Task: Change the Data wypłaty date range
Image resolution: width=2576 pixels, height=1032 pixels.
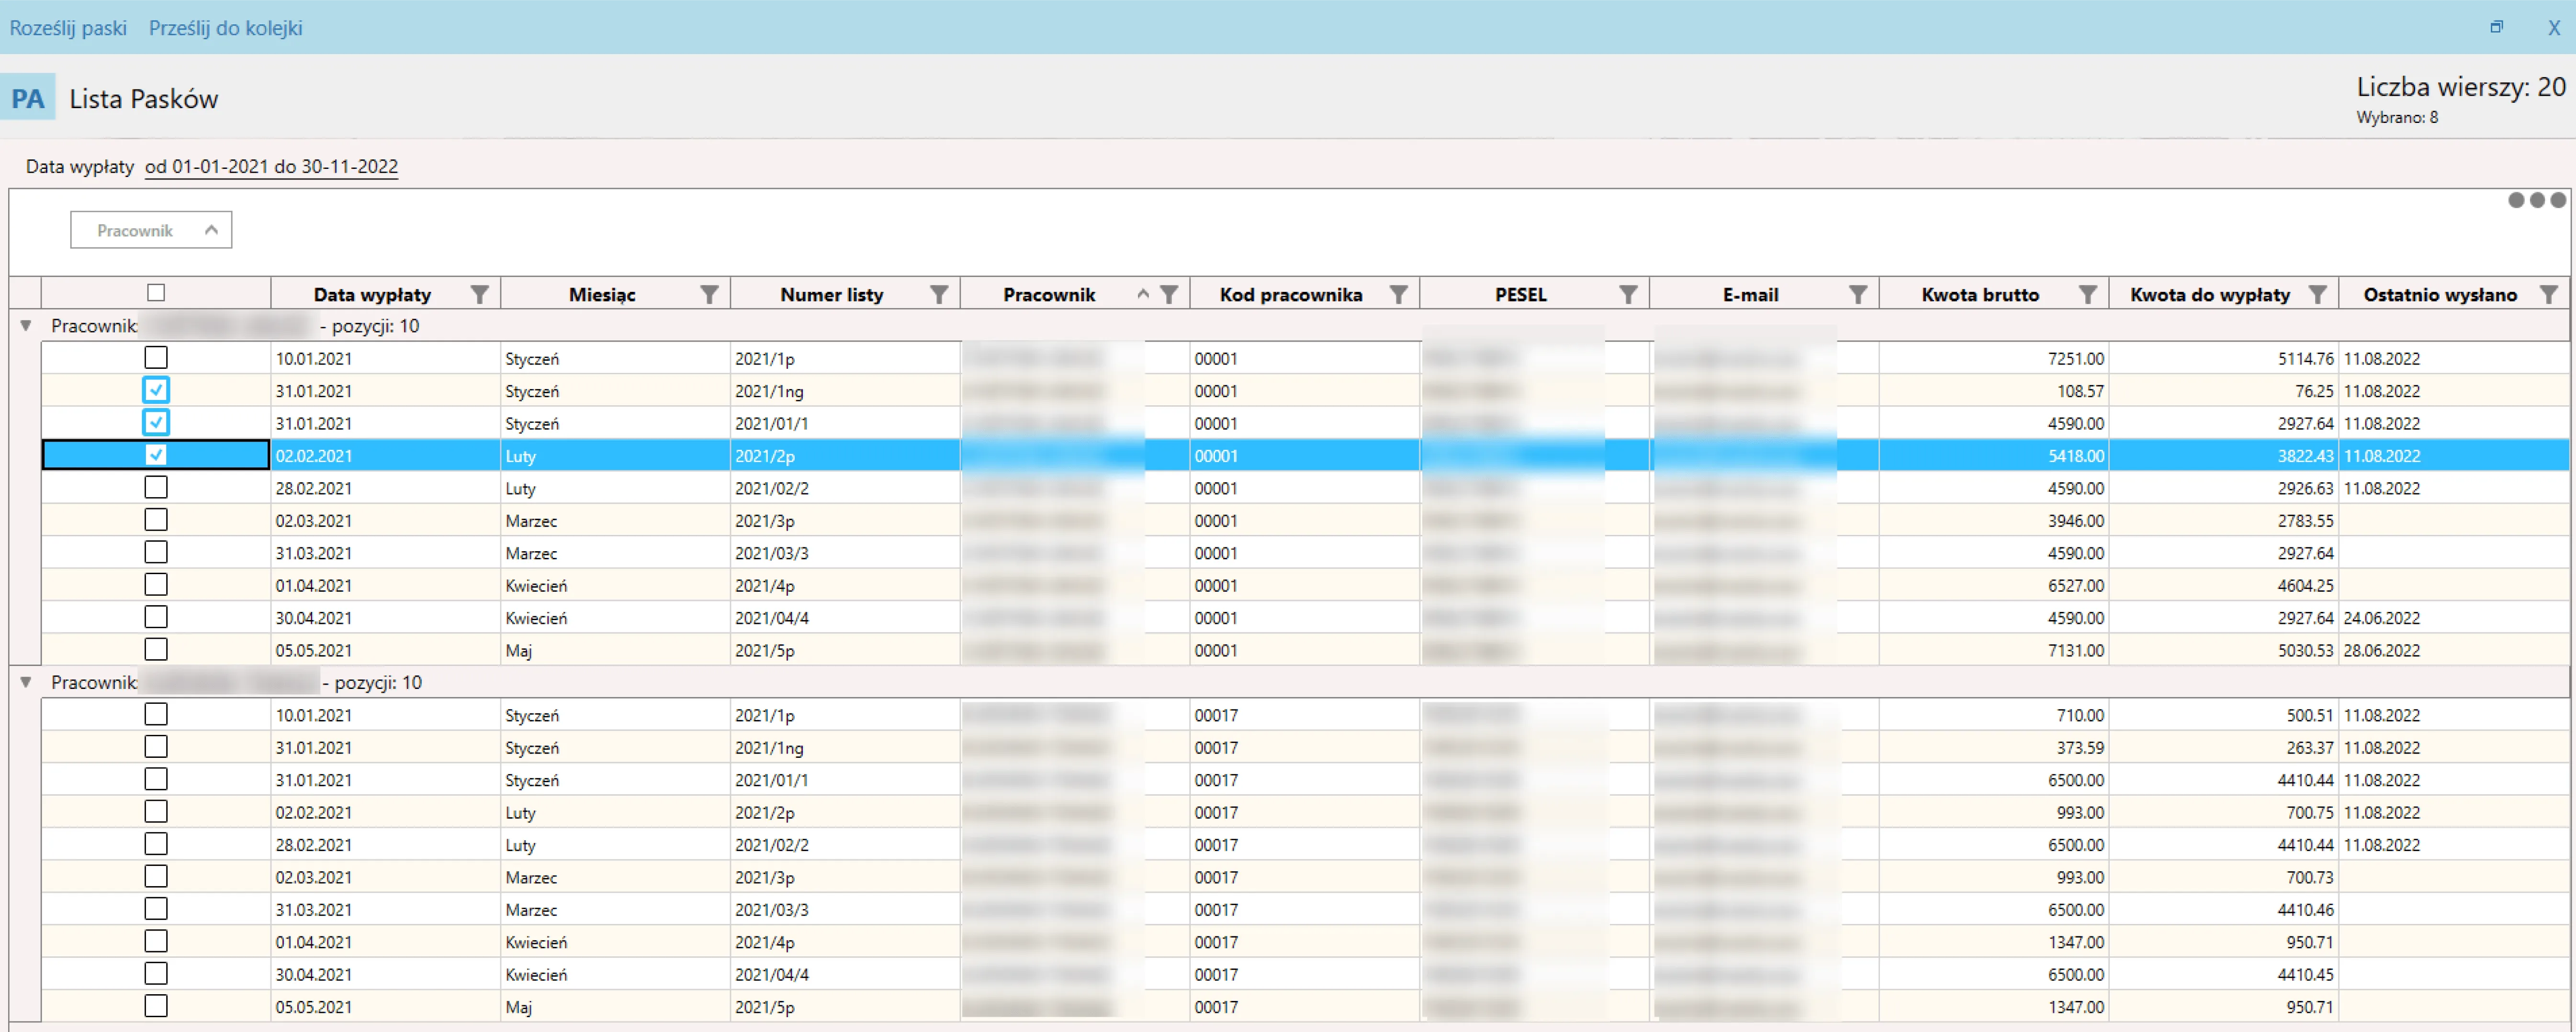Action: click(x=272, y=167)
